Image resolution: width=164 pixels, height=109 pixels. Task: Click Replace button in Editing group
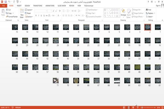point(151,13)
